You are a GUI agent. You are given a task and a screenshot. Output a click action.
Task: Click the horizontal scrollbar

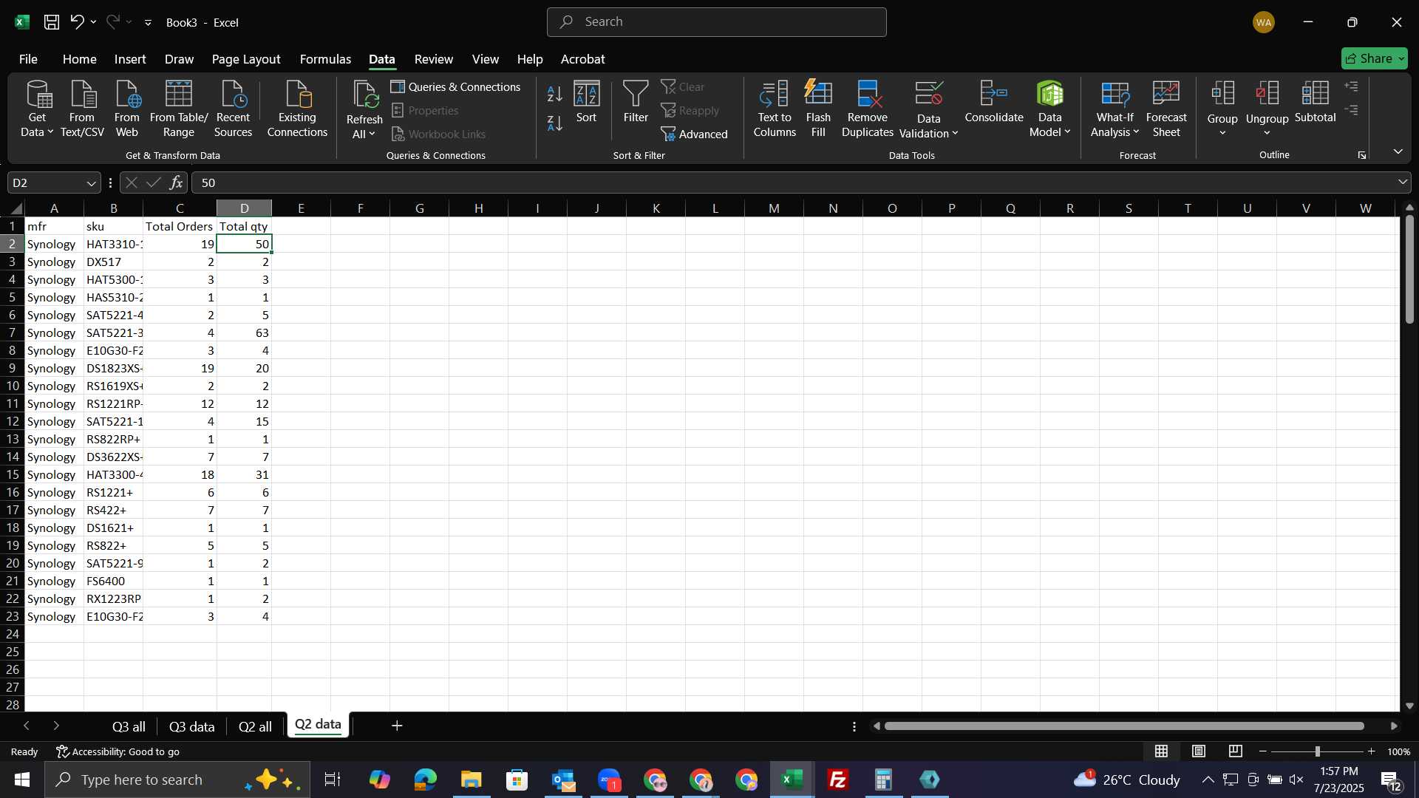(x=1124, y=726)
